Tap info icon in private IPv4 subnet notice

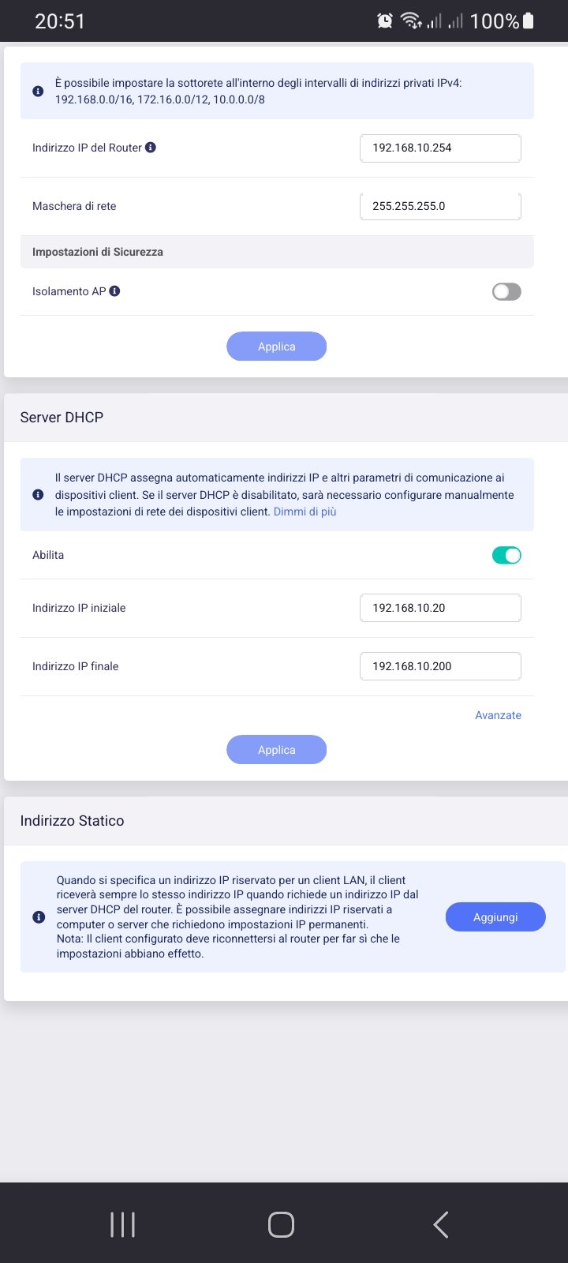[x=38, y=92]
